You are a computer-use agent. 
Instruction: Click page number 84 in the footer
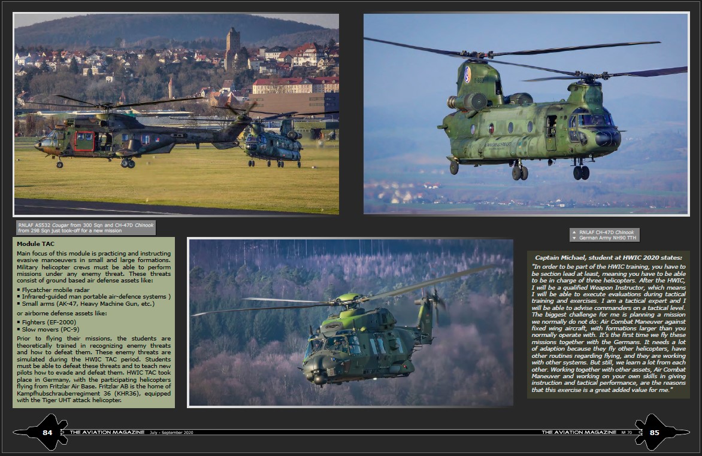[x=47, y=432]
